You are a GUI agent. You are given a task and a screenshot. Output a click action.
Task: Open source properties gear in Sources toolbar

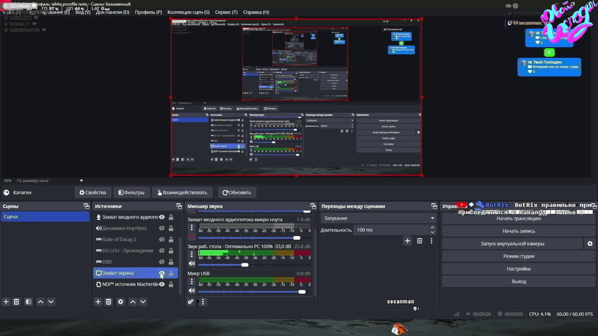pos(121,302)
